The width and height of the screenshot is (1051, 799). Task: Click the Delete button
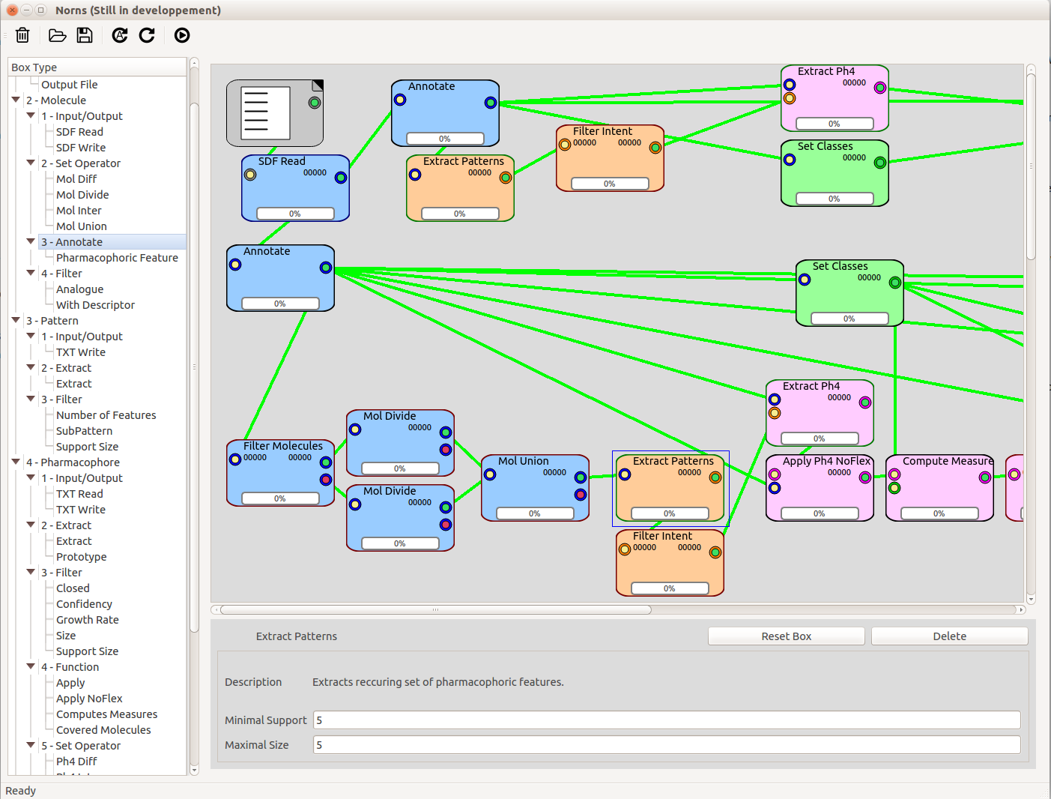tap(950, 636)
